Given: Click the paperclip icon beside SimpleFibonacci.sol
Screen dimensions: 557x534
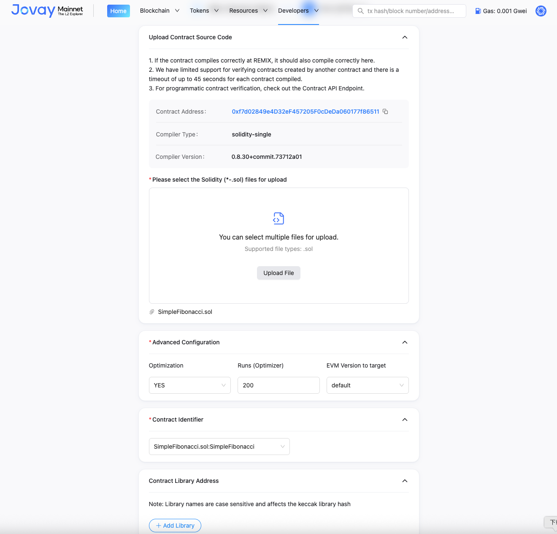Looking at the screenshot, I should [152, 312].
